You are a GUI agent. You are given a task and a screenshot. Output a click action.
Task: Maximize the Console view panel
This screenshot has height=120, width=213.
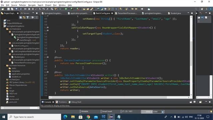(x=210, y=102)
